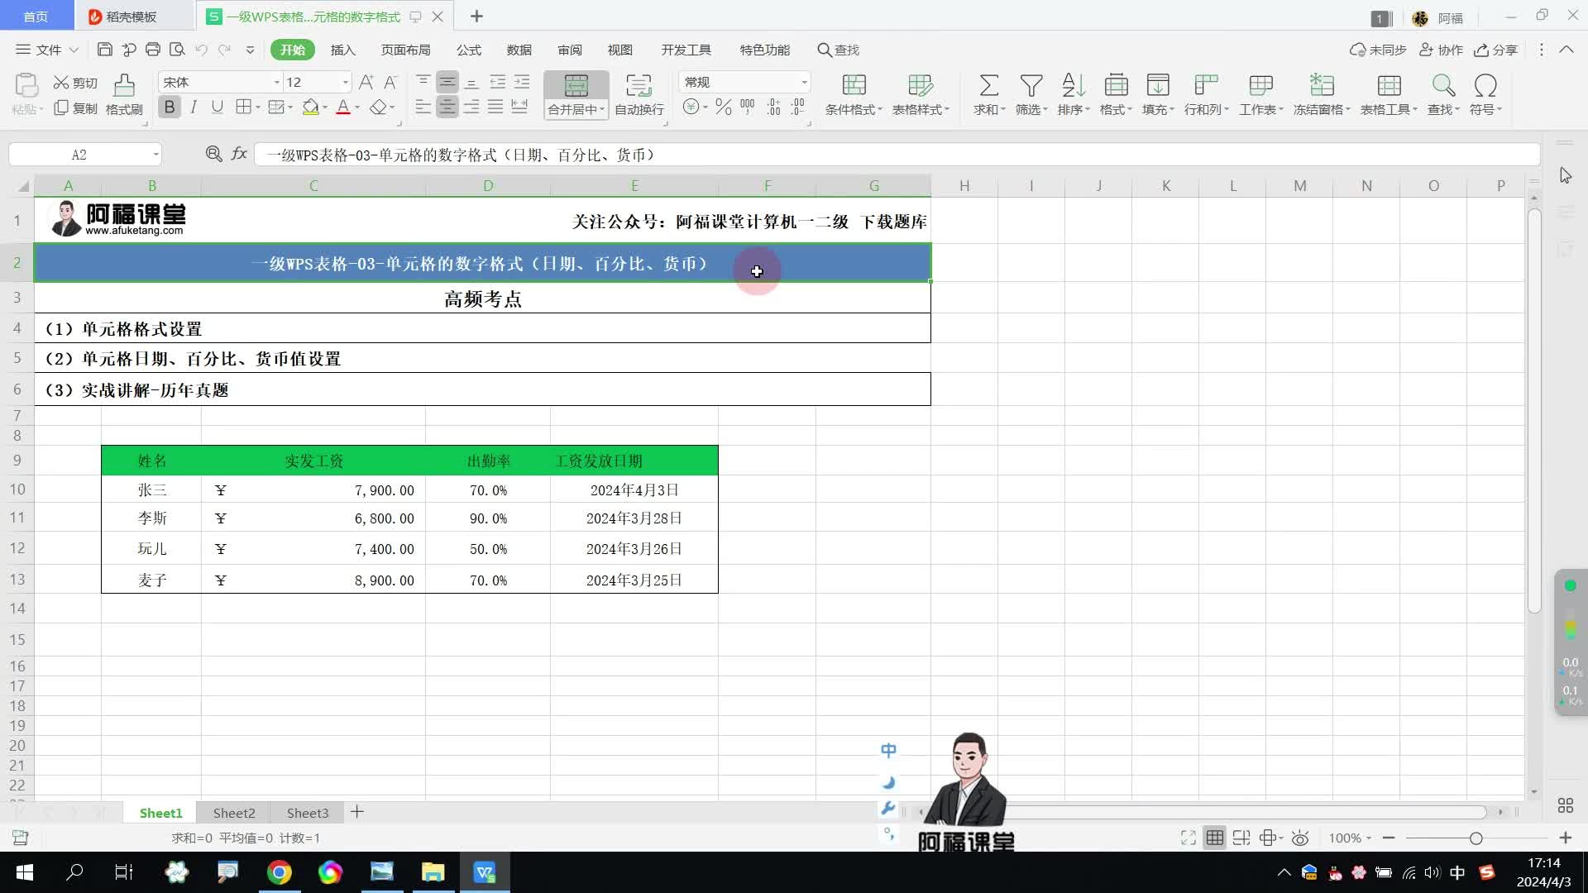Open the number format dropdown
The height and width of the screenshot is (893, 1588).
(x=803, y=83)
